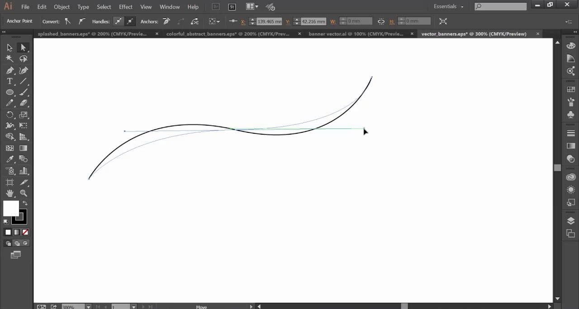This screenshot has width=579, height=309.
Task: Toggle constrain width and height link
Action: click(x=381, y=21)
